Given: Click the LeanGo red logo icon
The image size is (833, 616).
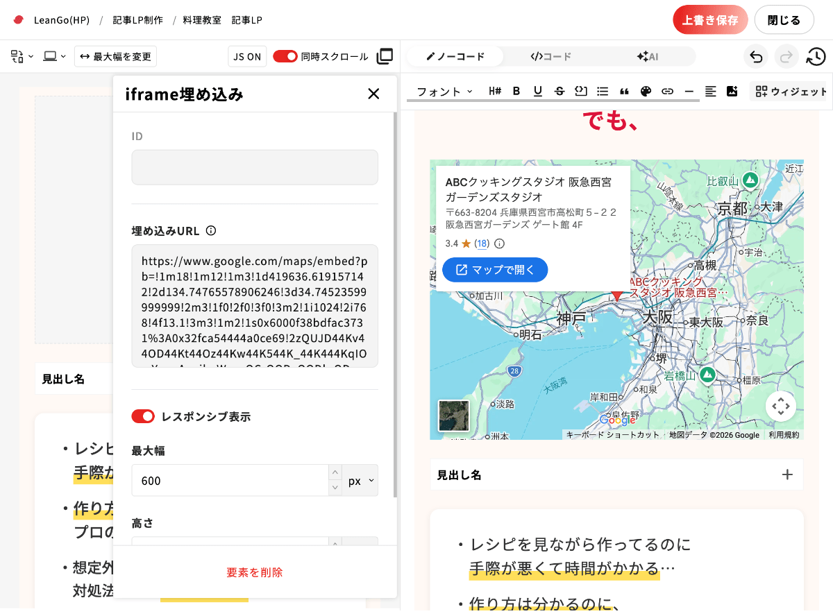Looking at the screenshot, I should [19, 20].
